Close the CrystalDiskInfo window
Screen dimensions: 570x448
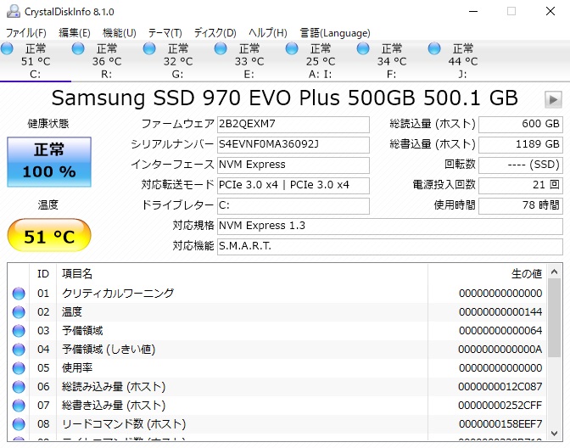click(550, 11)
